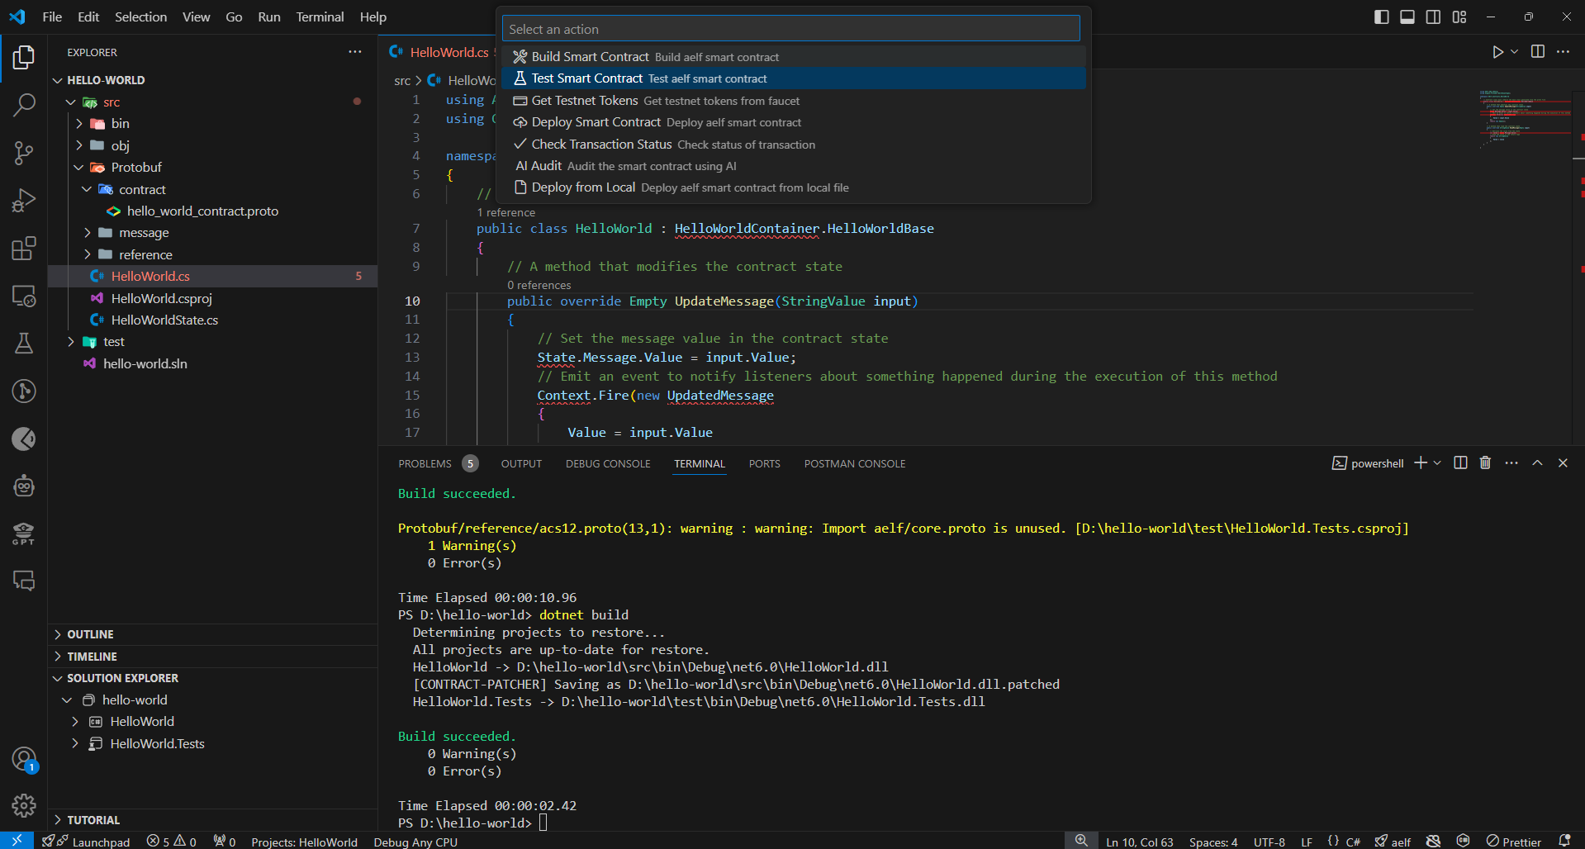Open the Accounts menu icon
The height and width of the screenshot is (849, 1585).
(24, 759)
